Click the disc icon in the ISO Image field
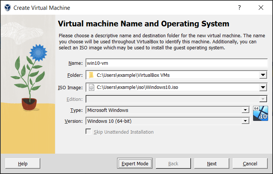The image size is (273, 174). click(x=92, y=87)
